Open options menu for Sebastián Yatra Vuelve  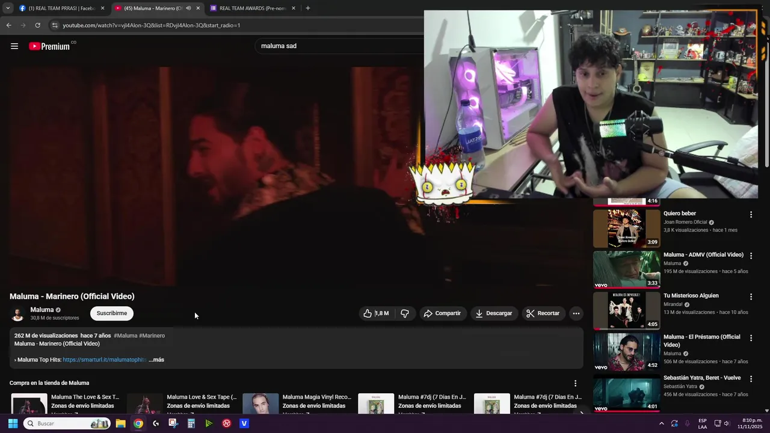(x=751, y=379)
